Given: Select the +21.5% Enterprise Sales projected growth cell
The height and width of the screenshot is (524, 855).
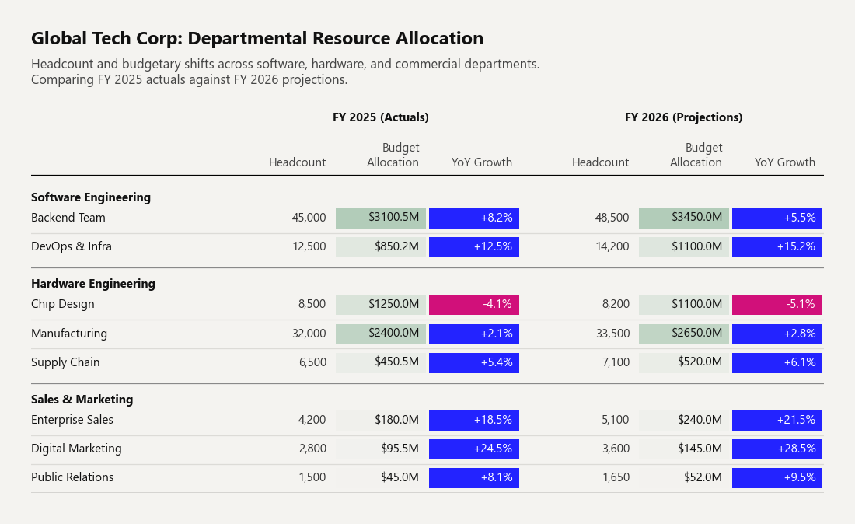Looking at the screenshot, I should pyautogui.click(x=777, y=421).
